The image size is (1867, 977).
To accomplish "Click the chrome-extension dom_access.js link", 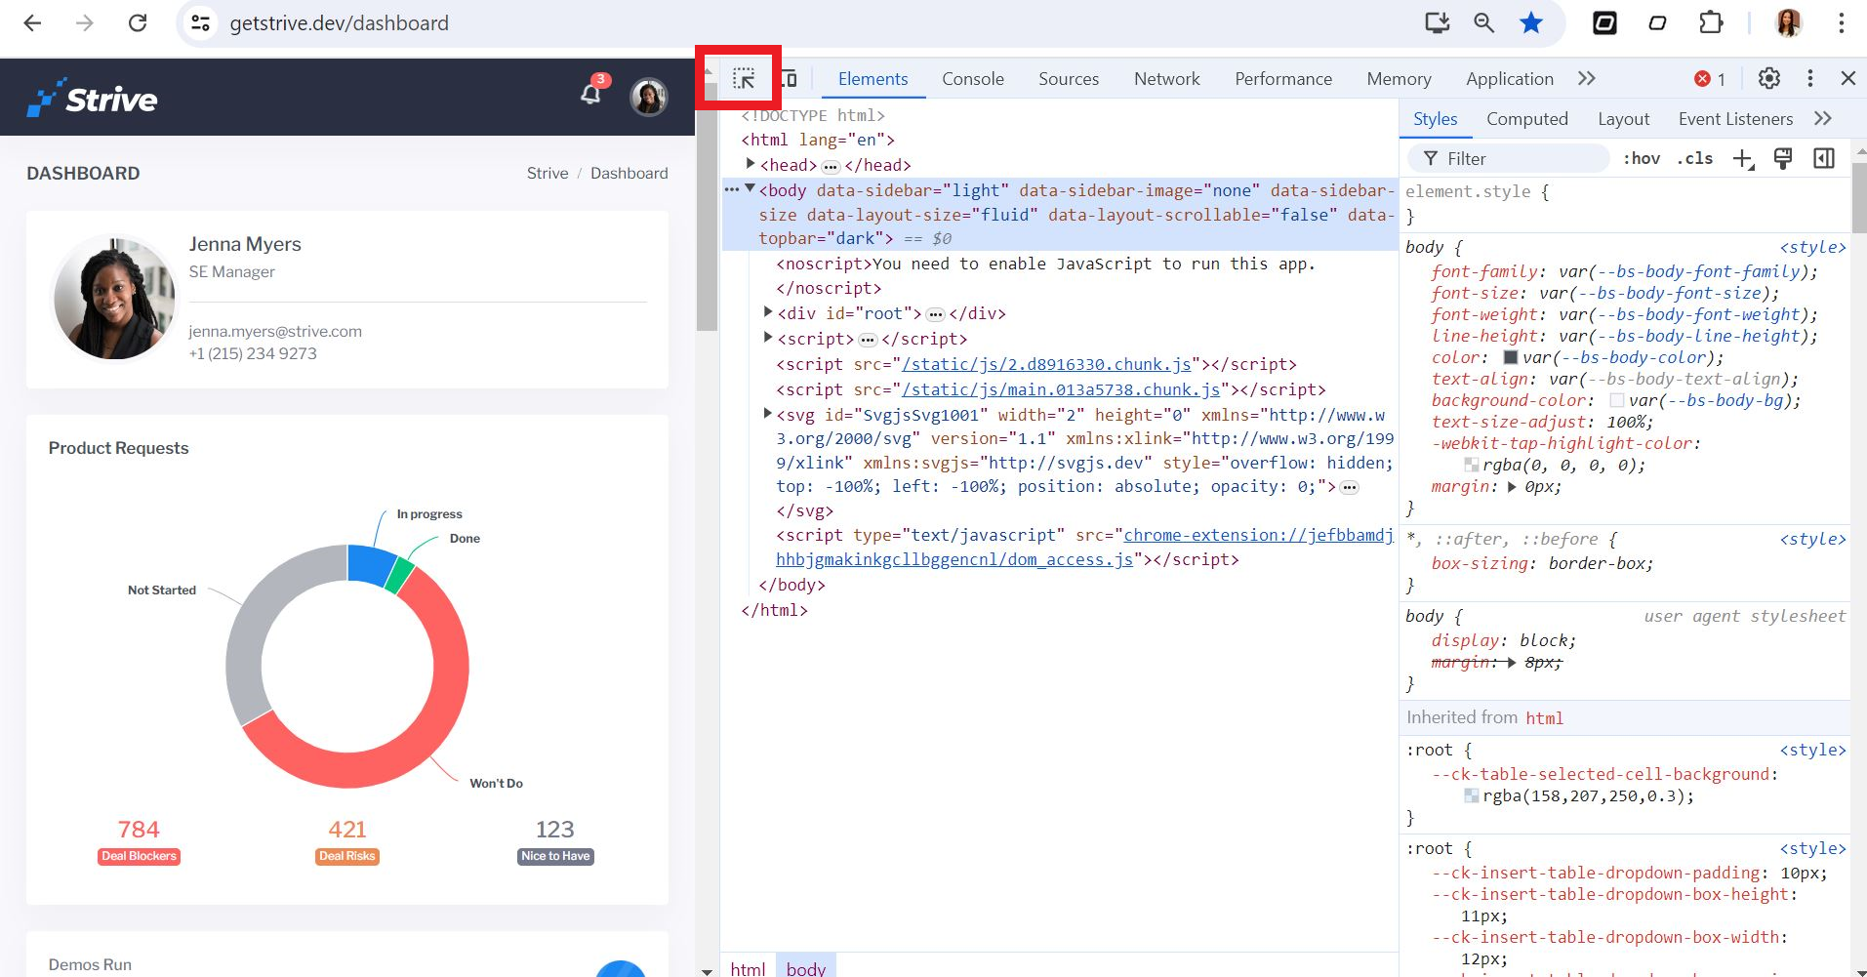I will click(1084, 548).
